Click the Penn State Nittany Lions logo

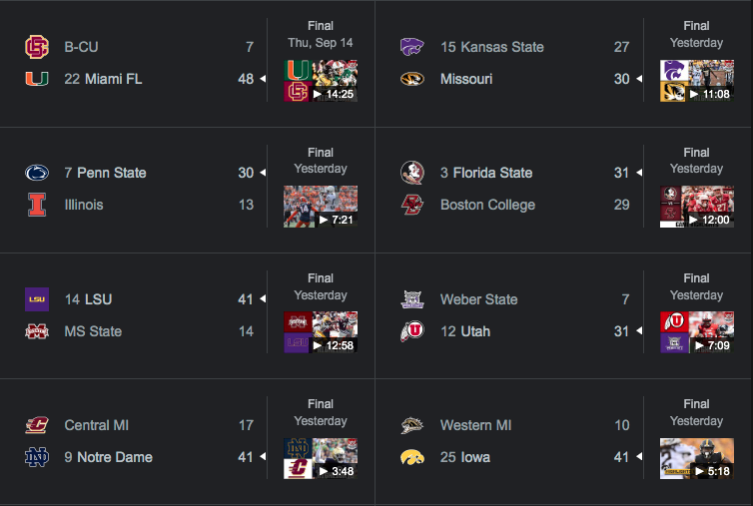(37, 173)
